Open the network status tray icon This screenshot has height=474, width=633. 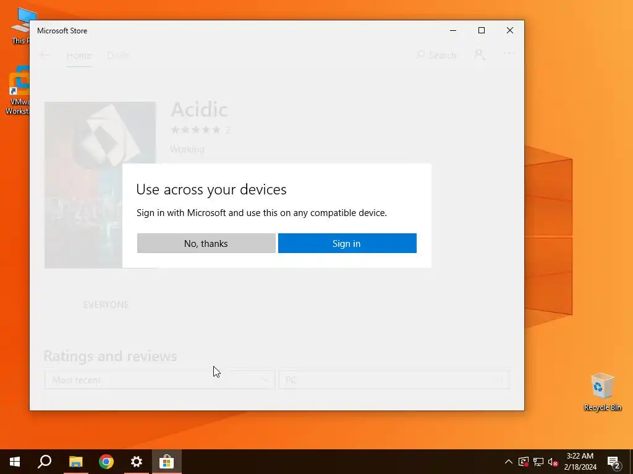[538, 462]
